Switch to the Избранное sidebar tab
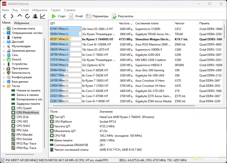Viewport: 227px width, 163px height. tap(22, 23)
